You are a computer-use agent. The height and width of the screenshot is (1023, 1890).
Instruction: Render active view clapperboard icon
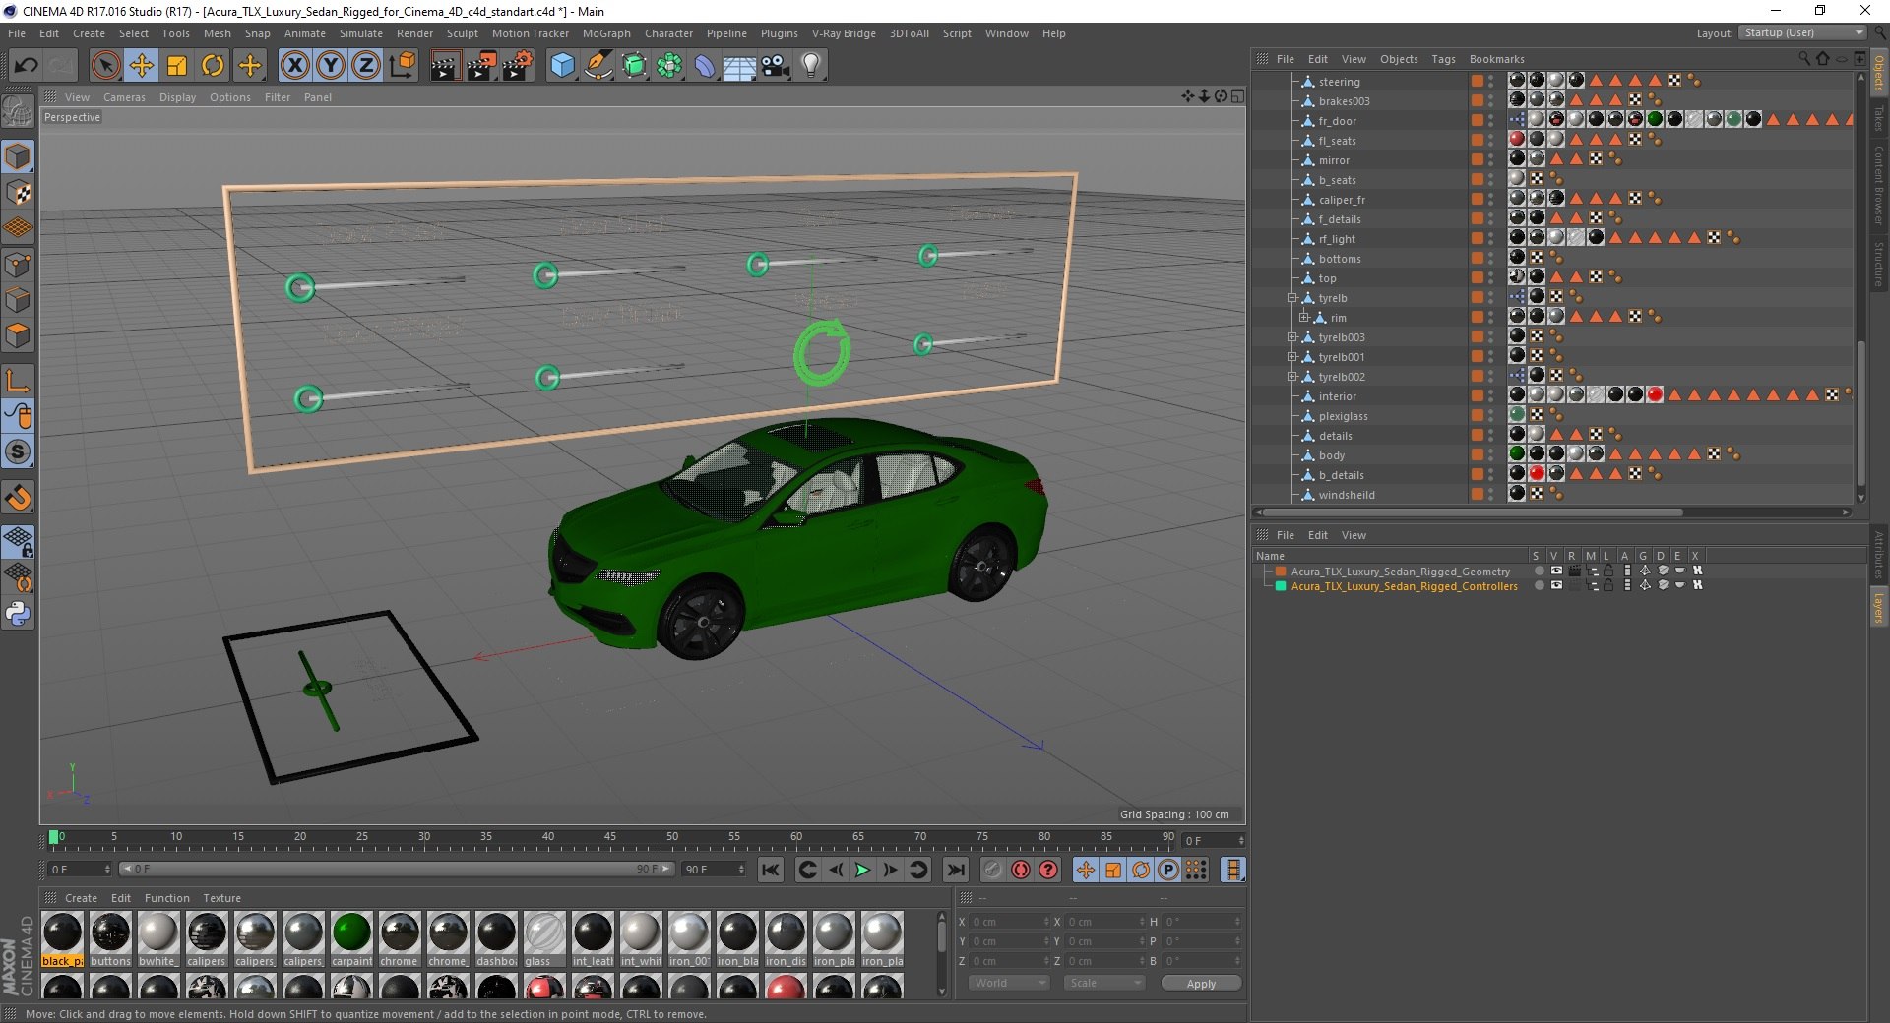pos(445,66)
